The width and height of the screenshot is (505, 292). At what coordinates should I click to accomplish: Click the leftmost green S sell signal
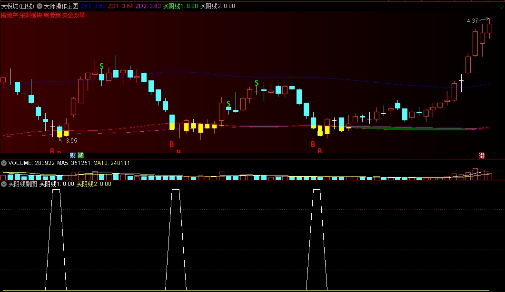click(101, 66)
